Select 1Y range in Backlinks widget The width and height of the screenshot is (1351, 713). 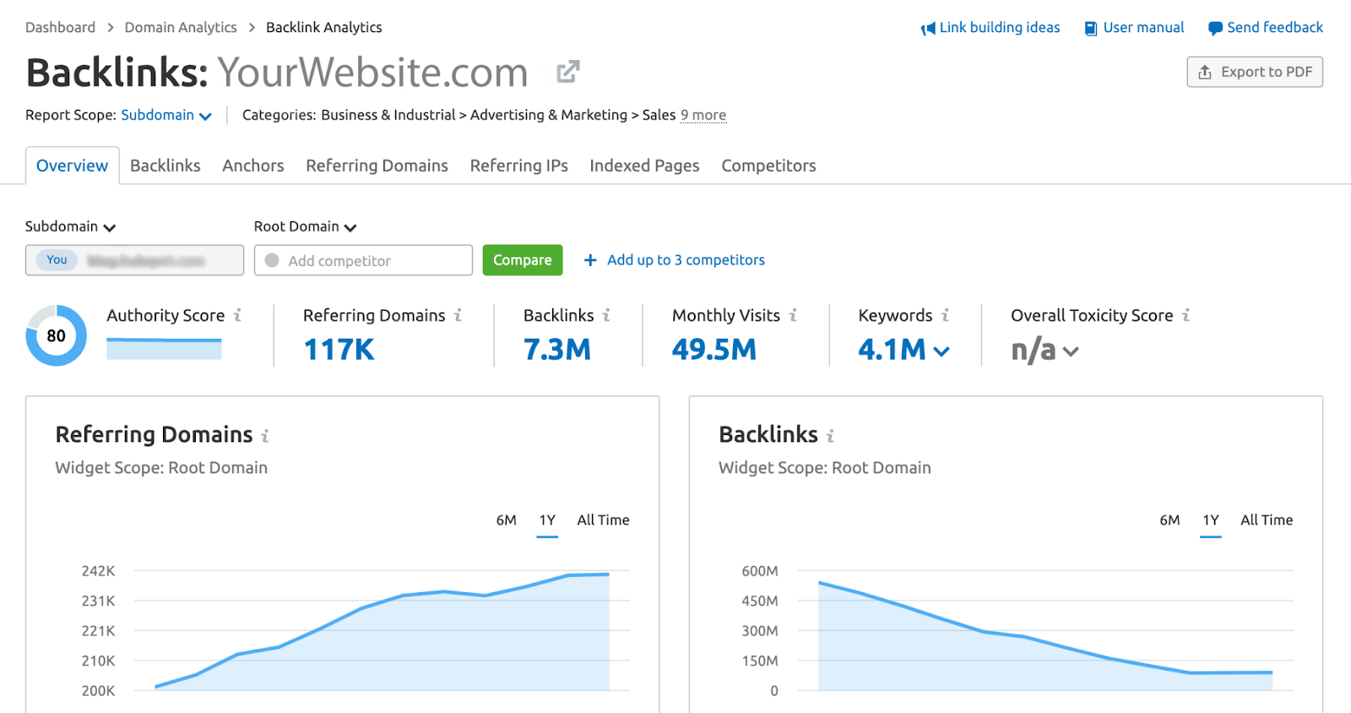pos(1211,520)
